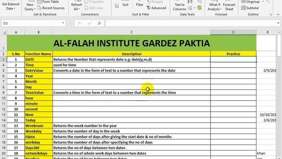
Task: Click the From Table button
Action: [48, 2]
